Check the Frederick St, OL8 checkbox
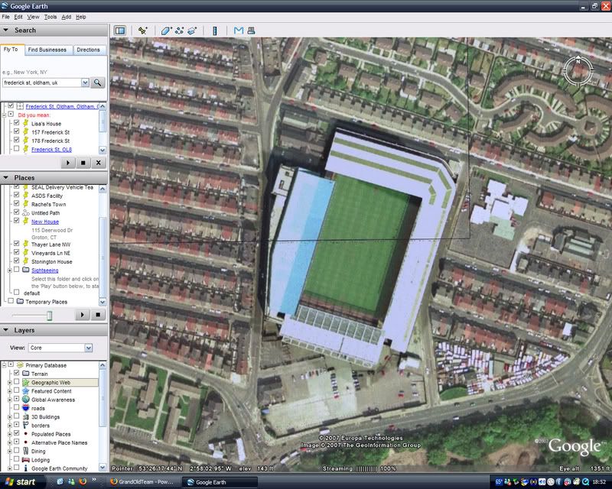Viewport: 612px width, 489px height. [x=16, y=148]
